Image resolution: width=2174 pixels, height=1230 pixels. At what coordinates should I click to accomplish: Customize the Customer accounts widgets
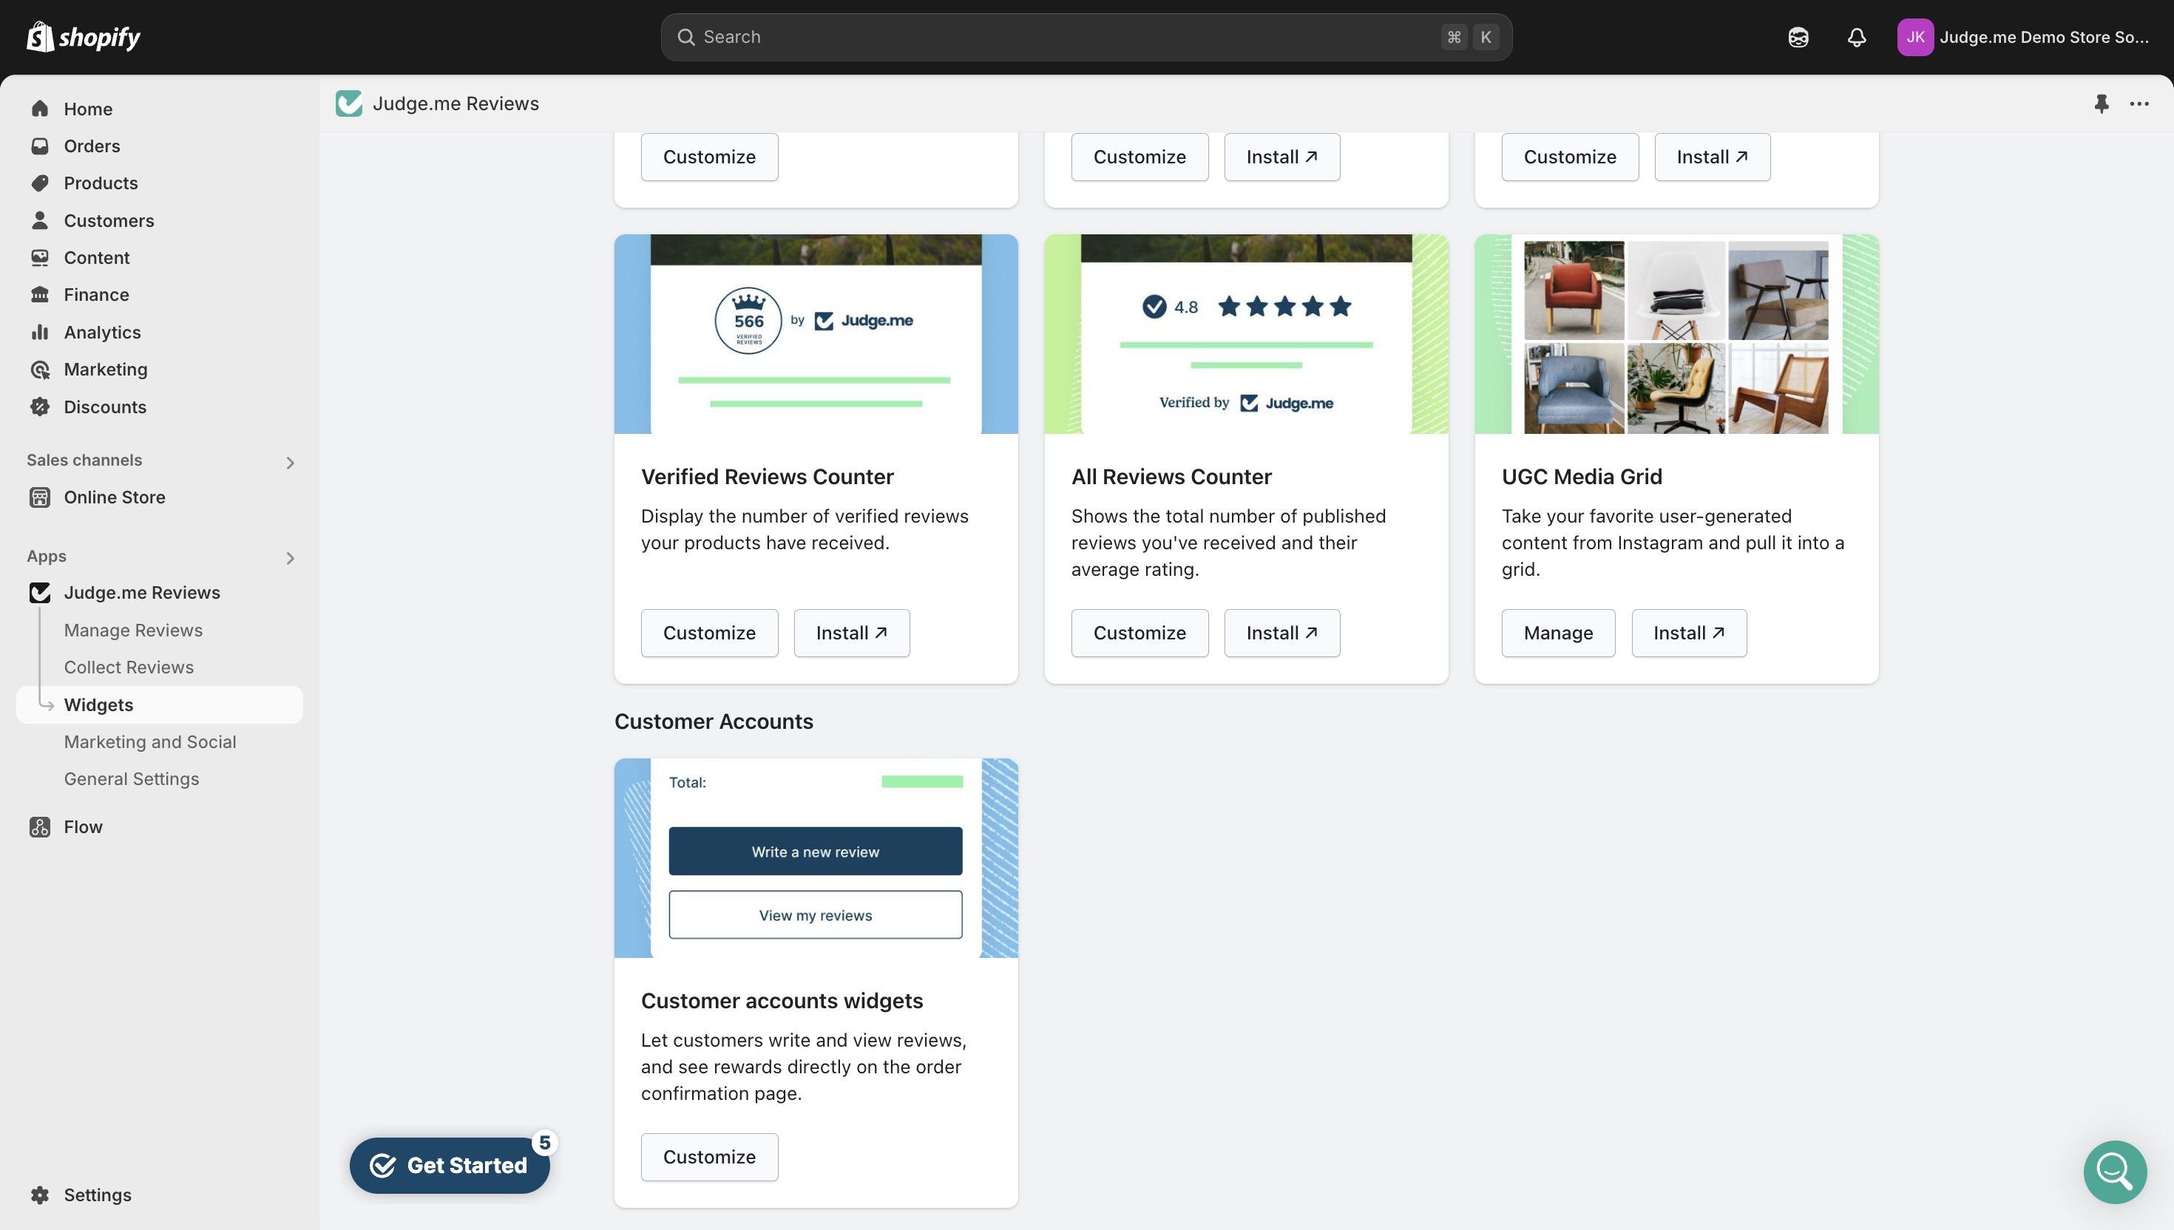[709, 1157]
